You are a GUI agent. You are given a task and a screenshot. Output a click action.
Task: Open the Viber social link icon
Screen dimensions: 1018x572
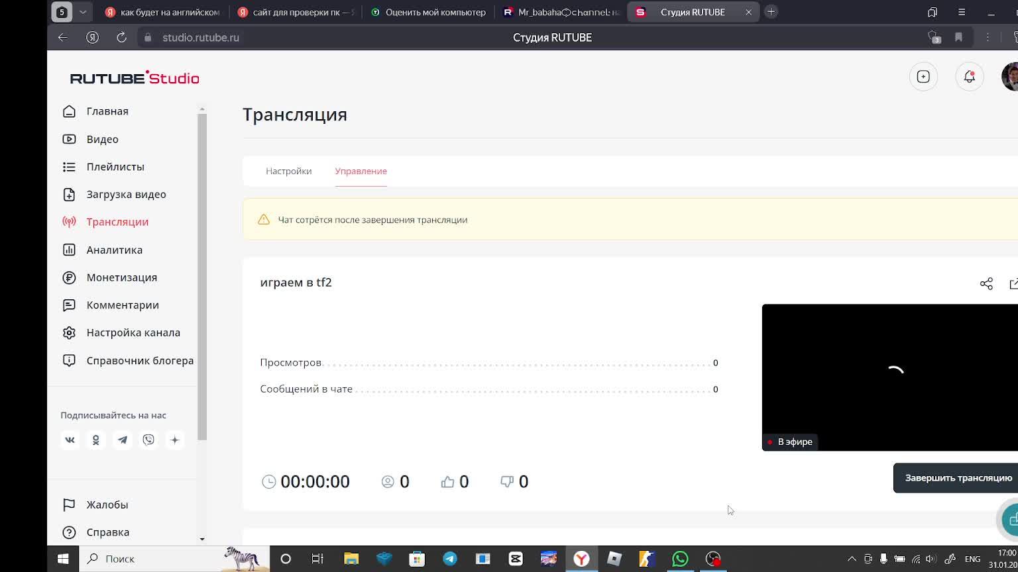[148, 440]
